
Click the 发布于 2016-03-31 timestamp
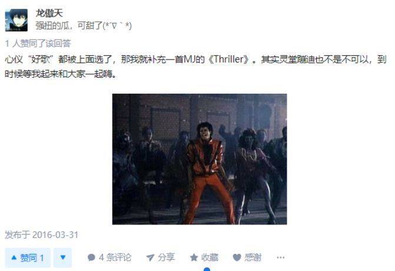tap(42, 235)
